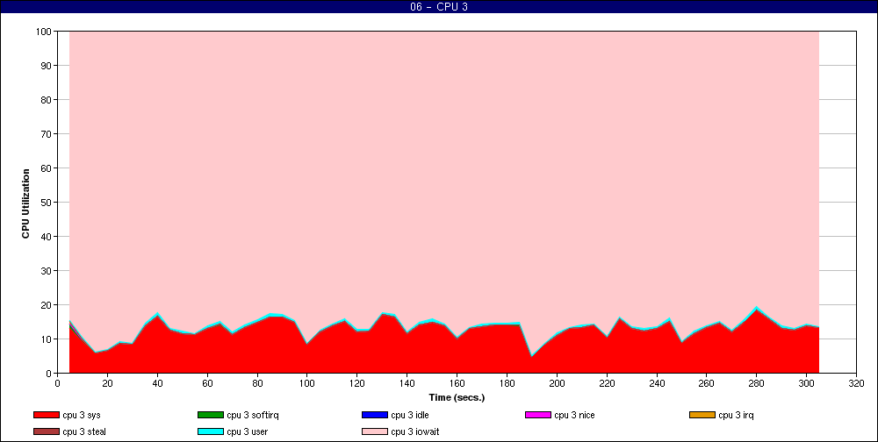878x442 pixels.
Task: Click the brown cpu 3 steal legend swatch
Action: coord(46,432)
